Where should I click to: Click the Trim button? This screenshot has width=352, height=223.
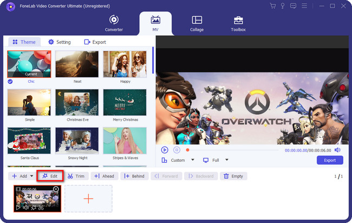76,176
